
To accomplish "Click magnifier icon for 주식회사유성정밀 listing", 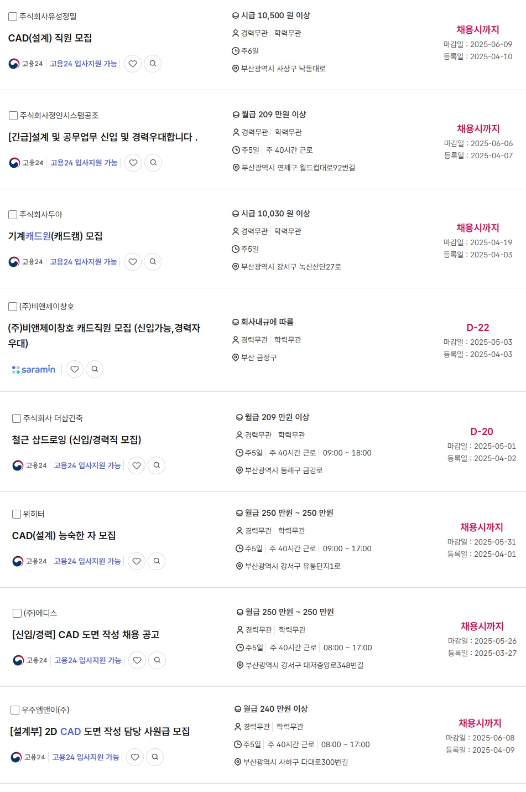I will pyautogui.click(x=153, y=64).
